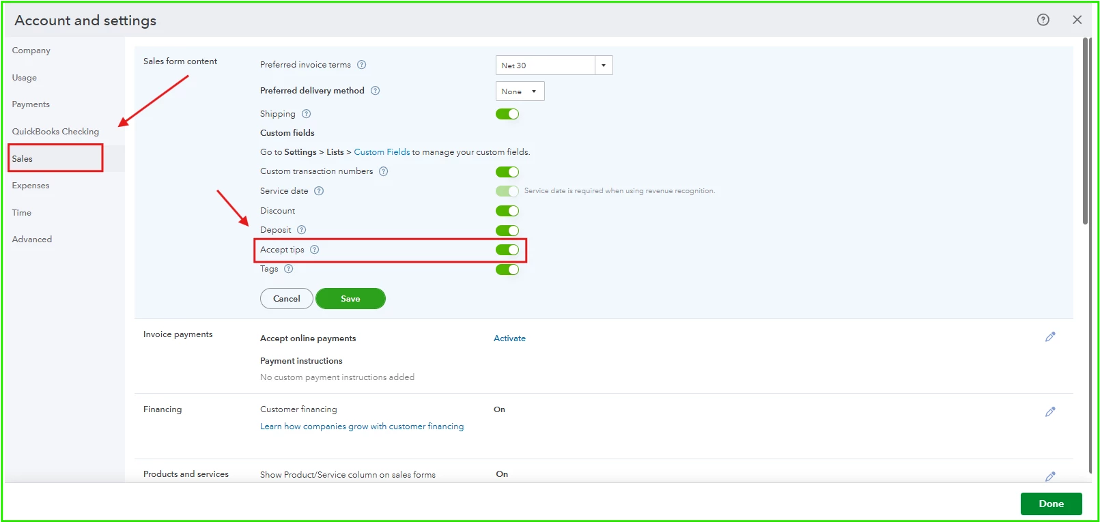Click the Products and services section label
Viewport: 1100px width, 522px height.
pos(186,474)
